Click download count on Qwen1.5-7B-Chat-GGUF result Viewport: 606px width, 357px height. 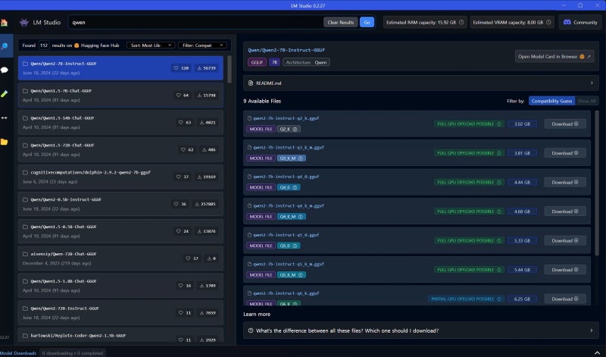coord(206,96)
